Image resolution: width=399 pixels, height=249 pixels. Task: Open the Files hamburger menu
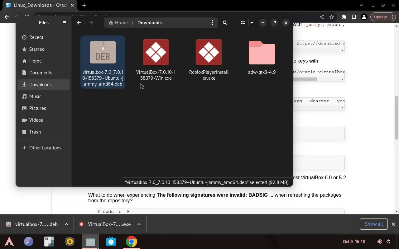click(65, 23)
